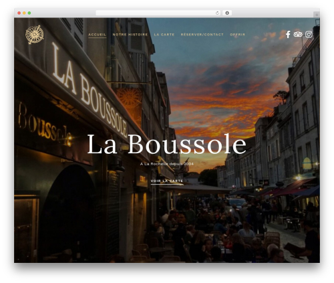Click the compass logo of La Boussole
This screenshot has width=334, height=283.
[35, 35]
